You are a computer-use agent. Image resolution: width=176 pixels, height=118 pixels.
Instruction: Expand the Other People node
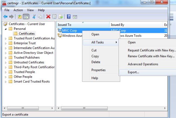pyautogui.click(x=6, y=77)
